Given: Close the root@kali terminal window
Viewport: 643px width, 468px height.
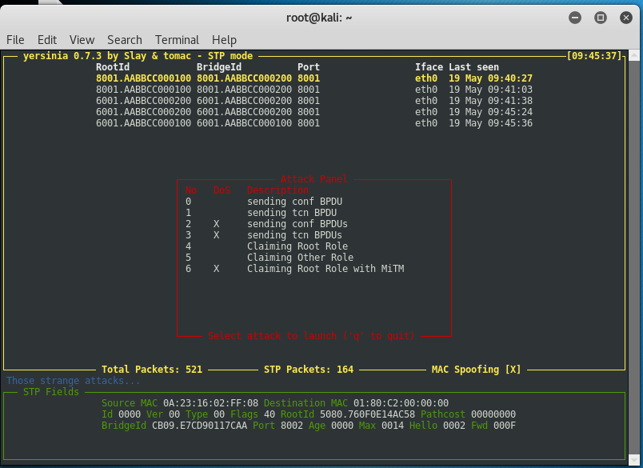Looking at the screenshot, I should pyautogui.click(x=625, y=18).
